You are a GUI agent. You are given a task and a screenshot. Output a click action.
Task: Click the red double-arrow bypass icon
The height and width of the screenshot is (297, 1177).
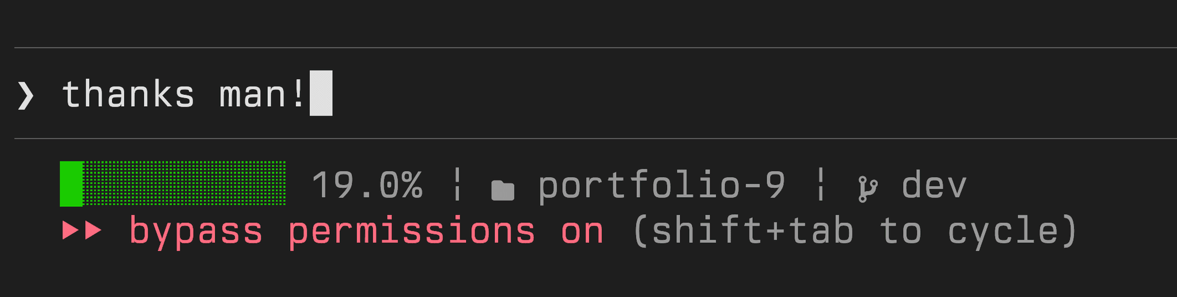(x=82, y=230)
